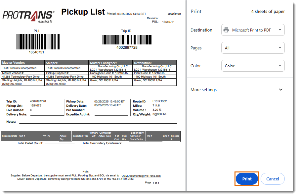Click the Printed timestamp 03-25-2025 14:34 EST
Viewport: 298px width, 196px height.
132,14
